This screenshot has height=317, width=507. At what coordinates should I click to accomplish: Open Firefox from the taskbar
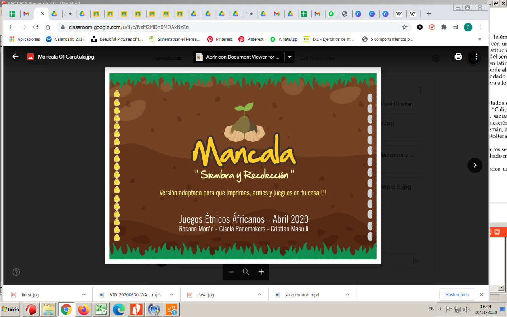pos(84,309)
